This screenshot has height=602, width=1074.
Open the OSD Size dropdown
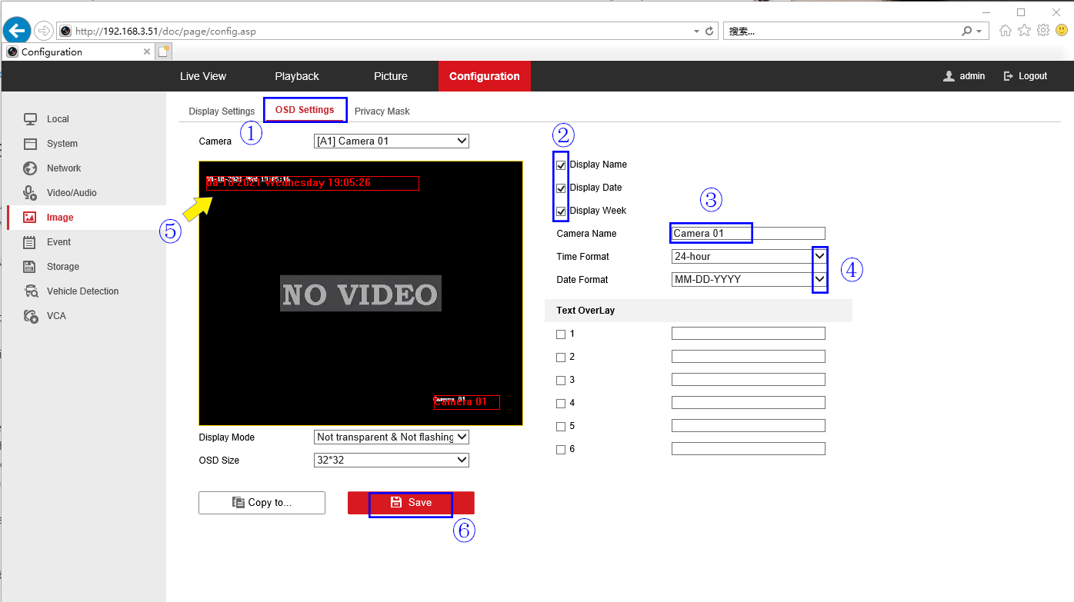(x=392, y=460)
